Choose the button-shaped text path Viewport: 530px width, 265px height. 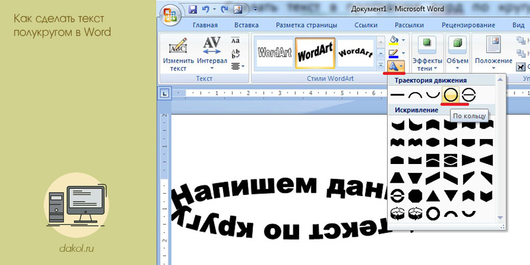point(469,96)
